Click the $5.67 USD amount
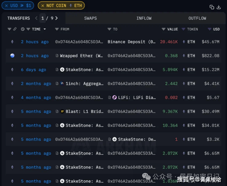The image size is (227, 186). [213, 98]
